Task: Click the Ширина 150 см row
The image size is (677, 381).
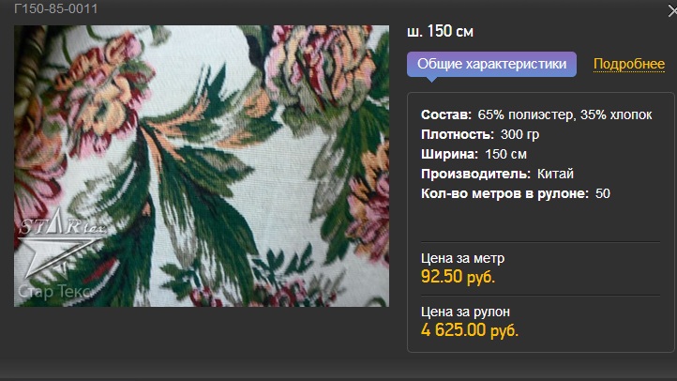Action: [474, 154]
